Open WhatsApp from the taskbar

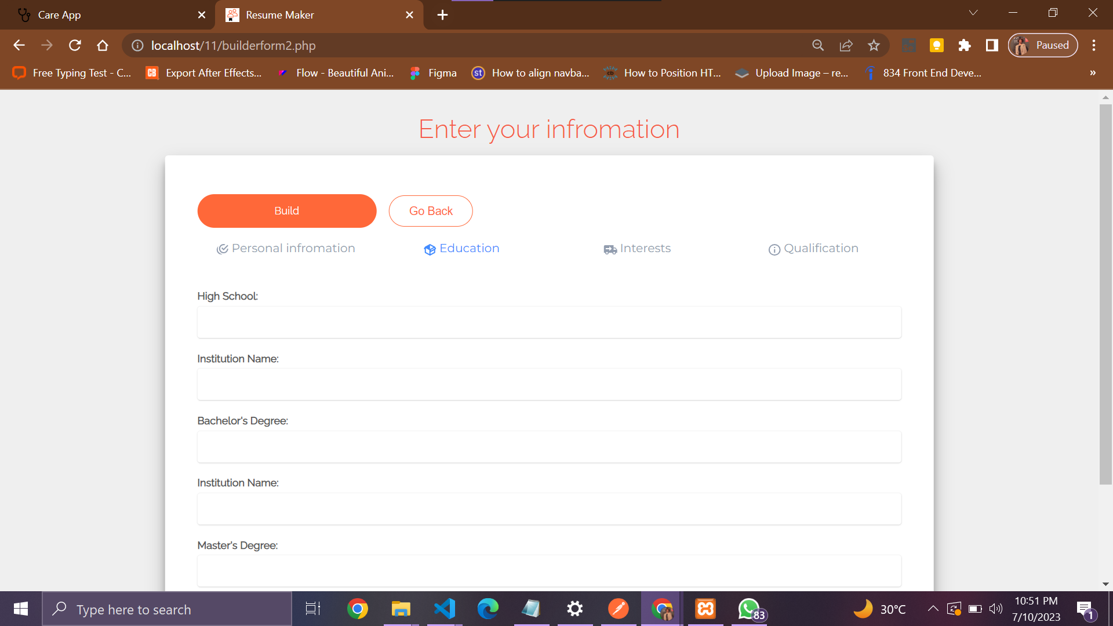click(748, 609)
